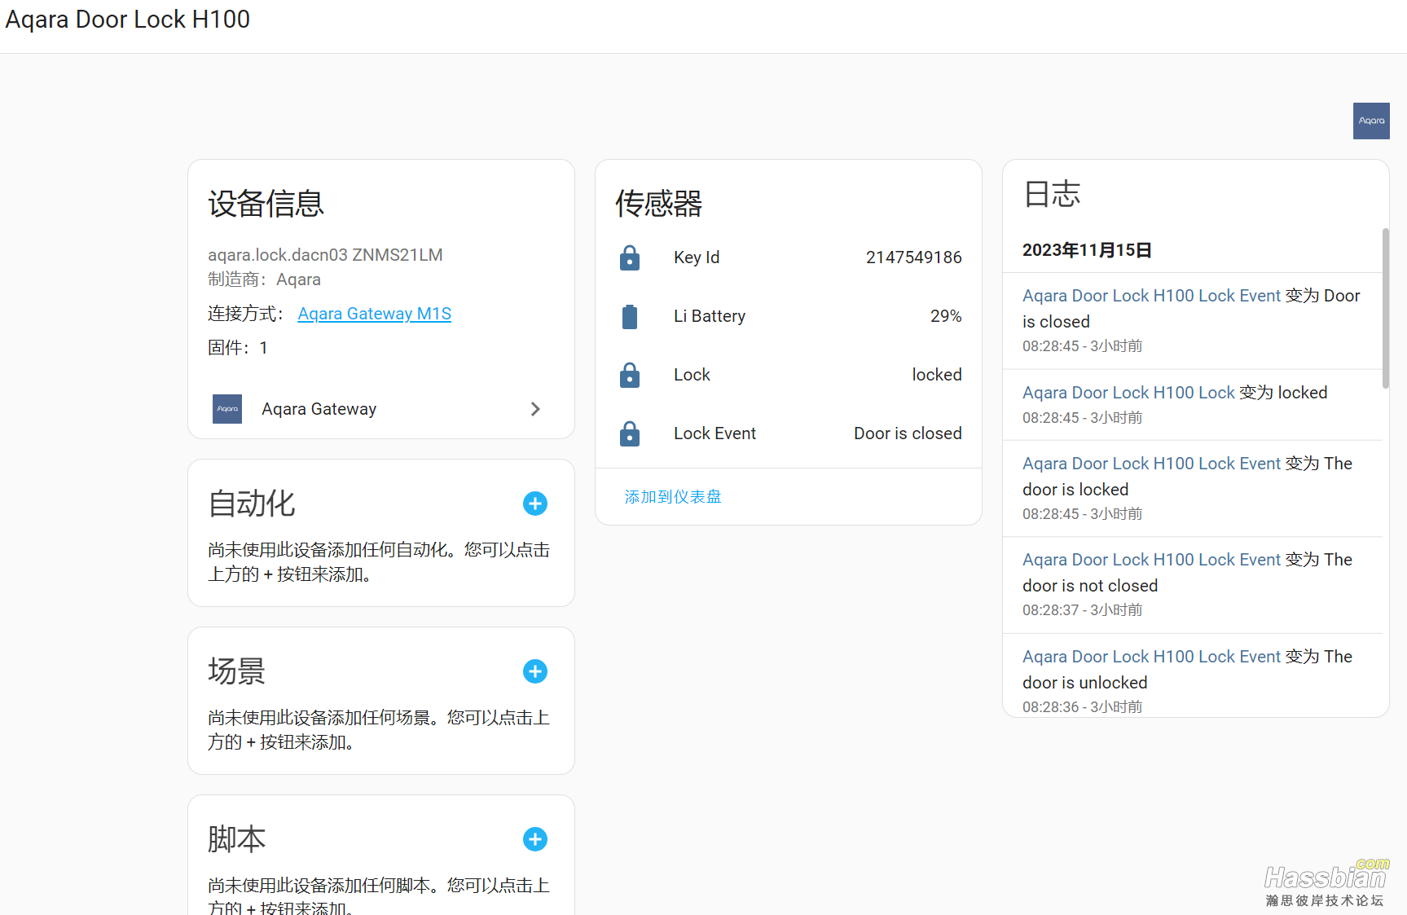Click model text aqara.lock.dacn03 ZNMS21LM
This screenshot has height=915, width=1407.
click(x=325, y=255)
